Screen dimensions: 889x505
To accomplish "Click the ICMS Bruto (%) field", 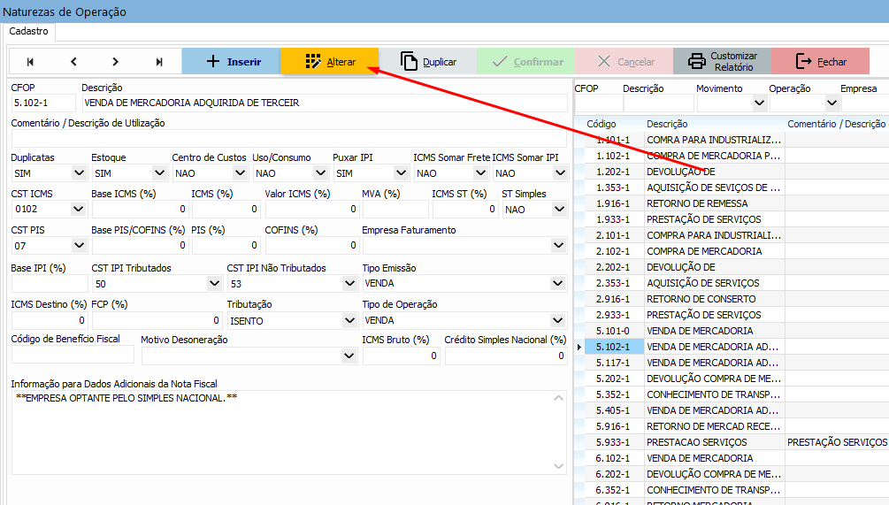I will [401, 356].
